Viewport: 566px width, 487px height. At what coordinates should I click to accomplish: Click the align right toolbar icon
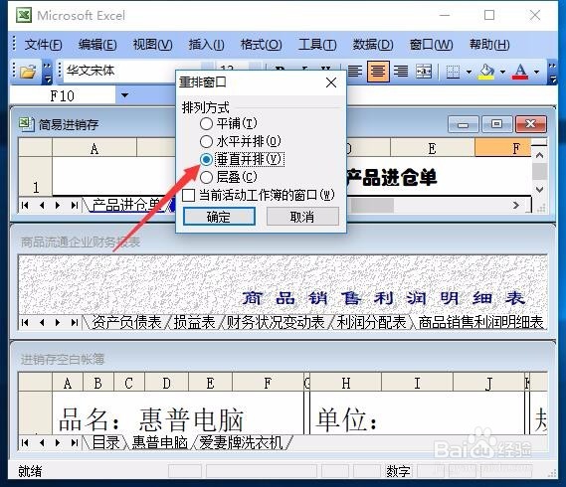tap(401, 72)
